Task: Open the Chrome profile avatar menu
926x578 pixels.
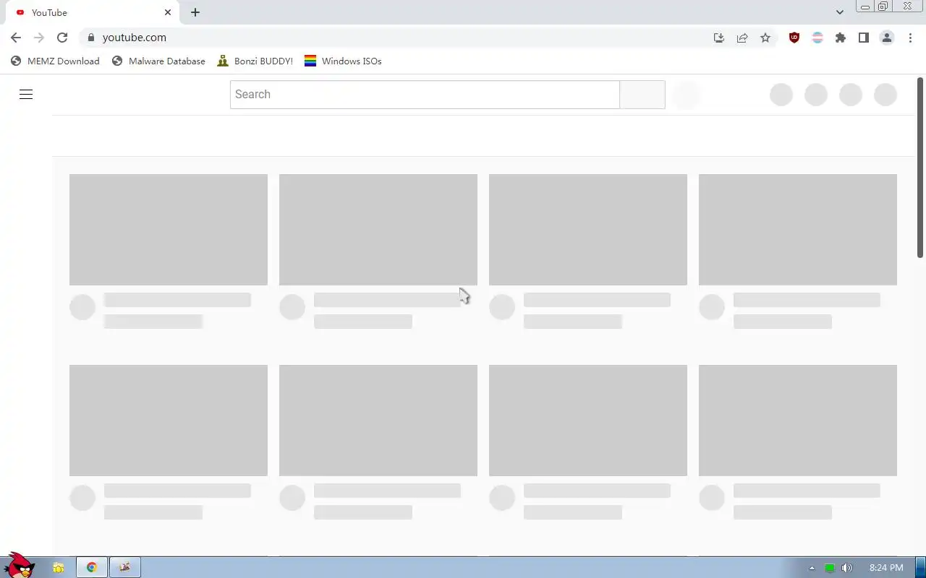Action: 887,38
